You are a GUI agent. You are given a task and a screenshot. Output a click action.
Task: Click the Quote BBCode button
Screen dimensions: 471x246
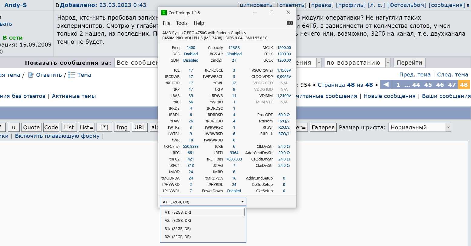tap(31, 127)
